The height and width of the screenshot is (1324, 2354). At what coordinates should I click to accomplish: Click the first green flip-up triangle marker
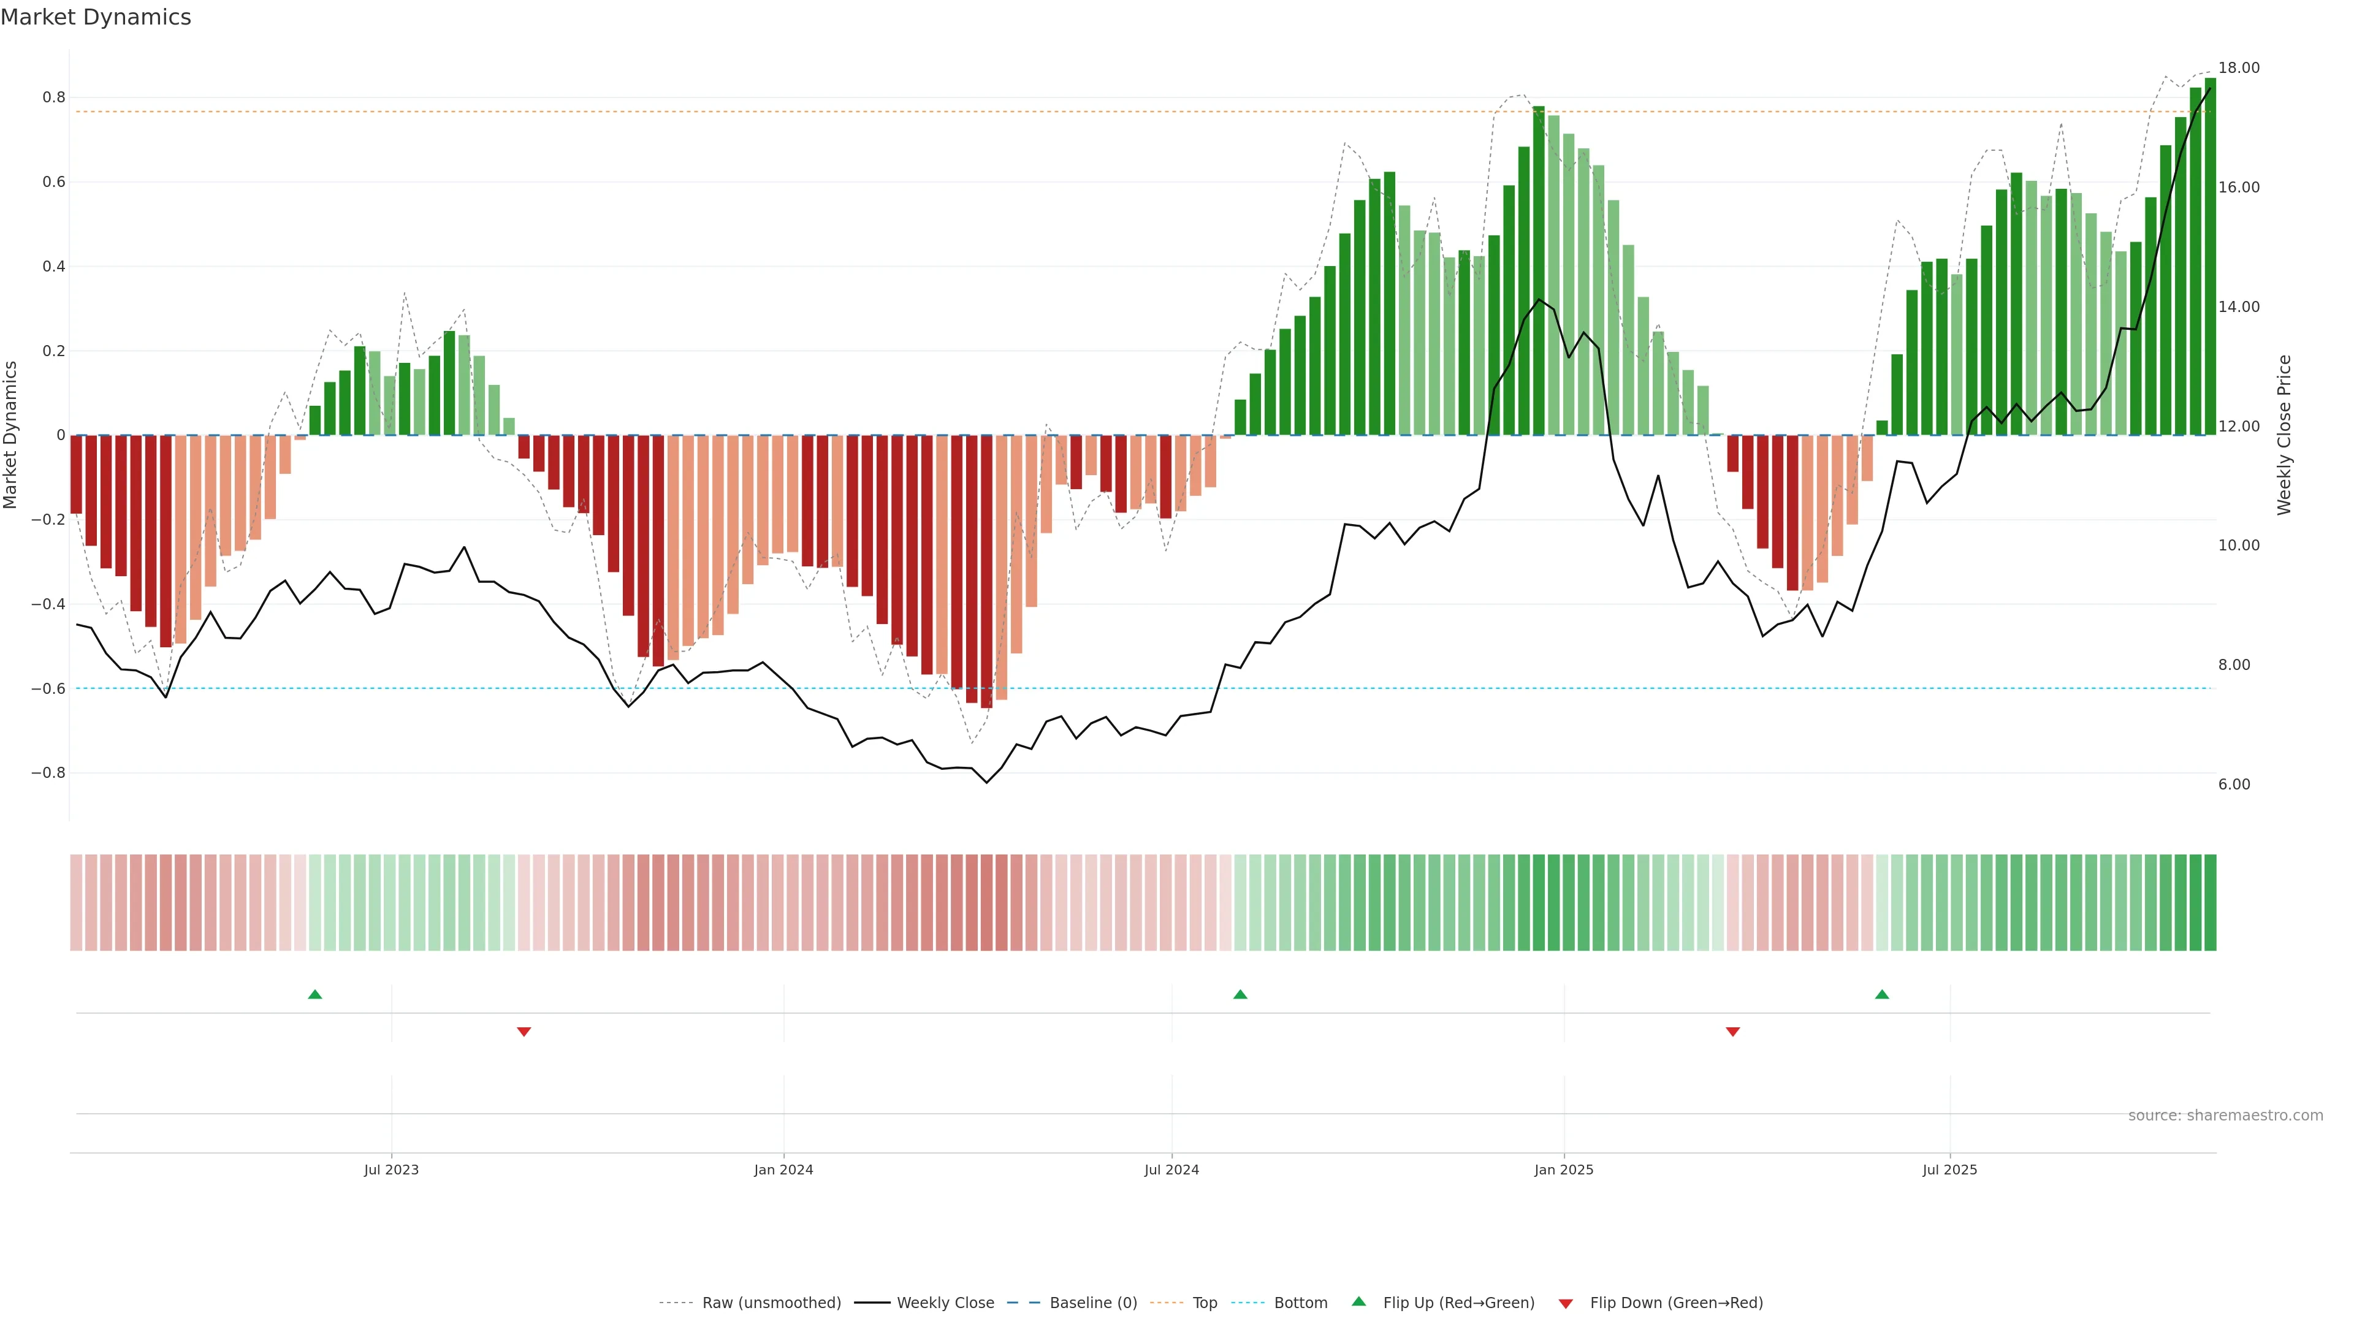tap(315, 994)
